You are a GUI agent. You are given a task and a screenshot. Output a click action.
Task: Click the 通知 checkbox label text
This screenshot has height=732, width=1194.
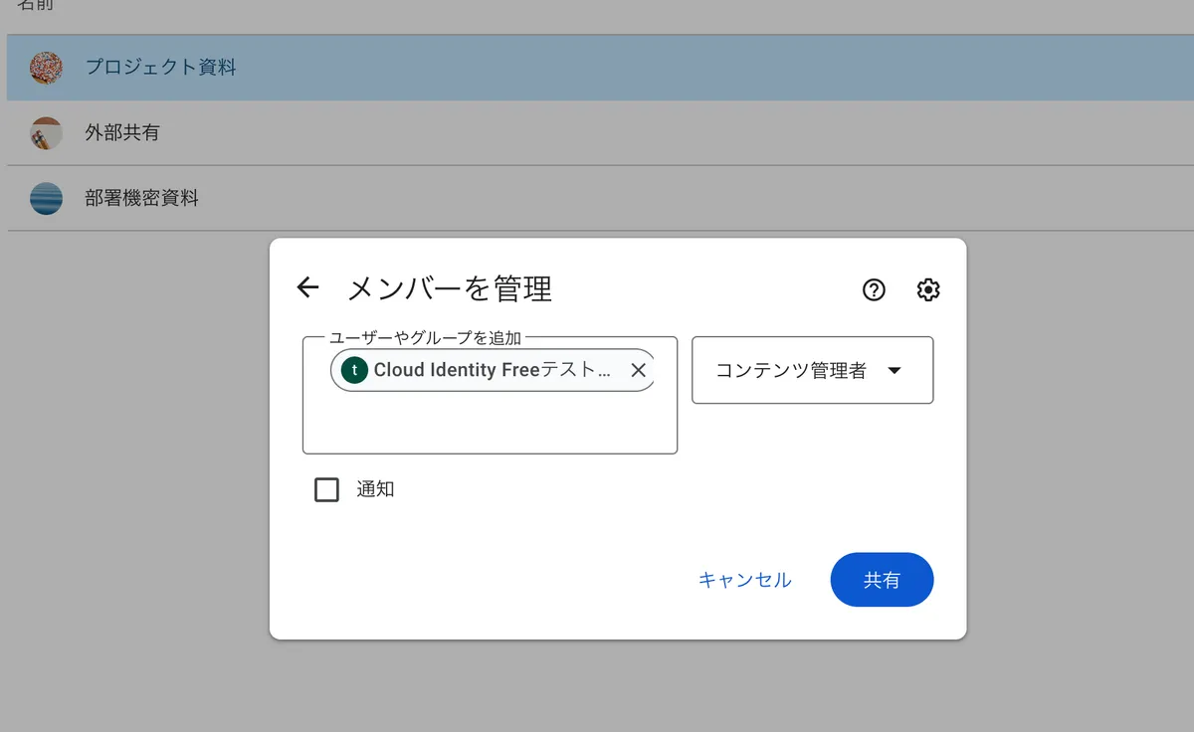point(375,489)
